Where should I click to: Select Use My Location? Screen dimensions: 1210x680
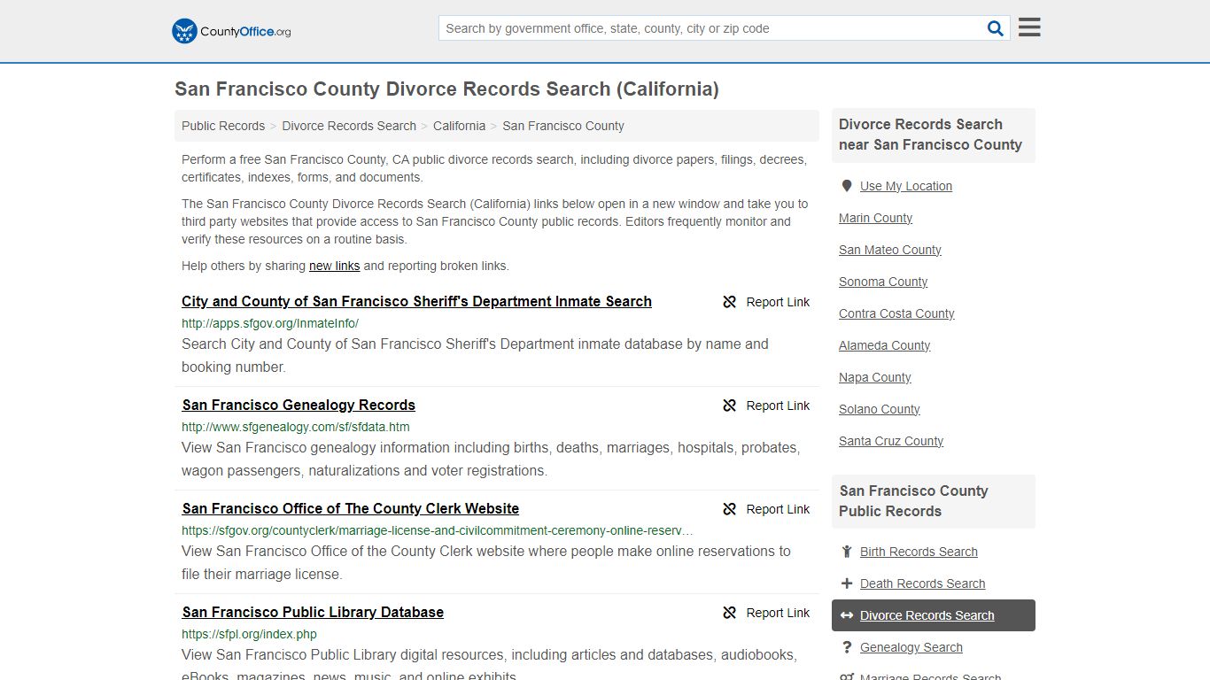click(906, 186)
